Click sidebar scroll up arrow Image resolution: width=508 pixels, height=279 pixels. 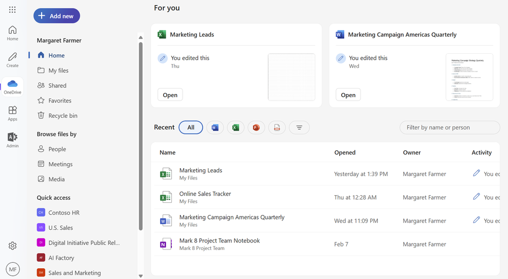pyautogui.click(x=141, y=38)
